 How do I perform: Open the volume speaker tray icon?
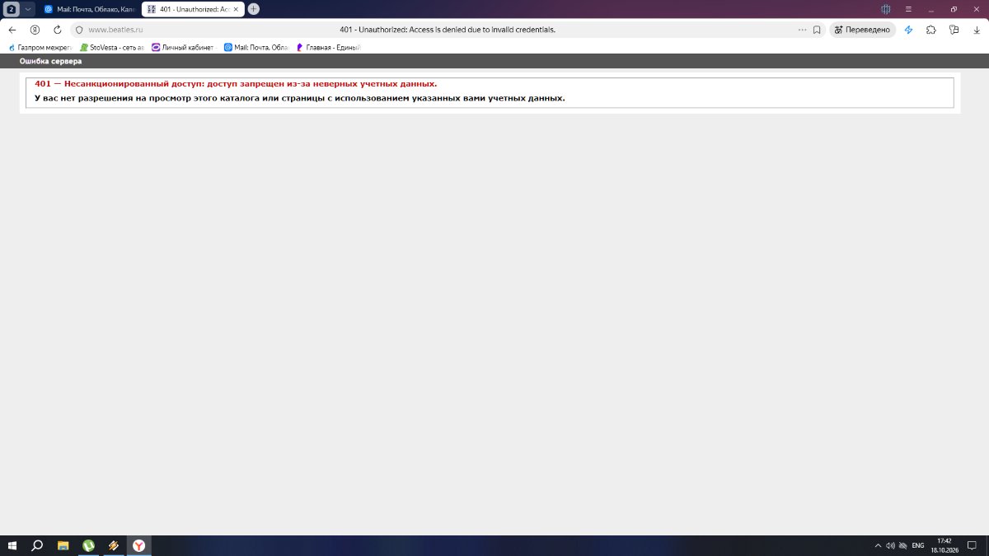pyautogui.click(x=890, y=545)
